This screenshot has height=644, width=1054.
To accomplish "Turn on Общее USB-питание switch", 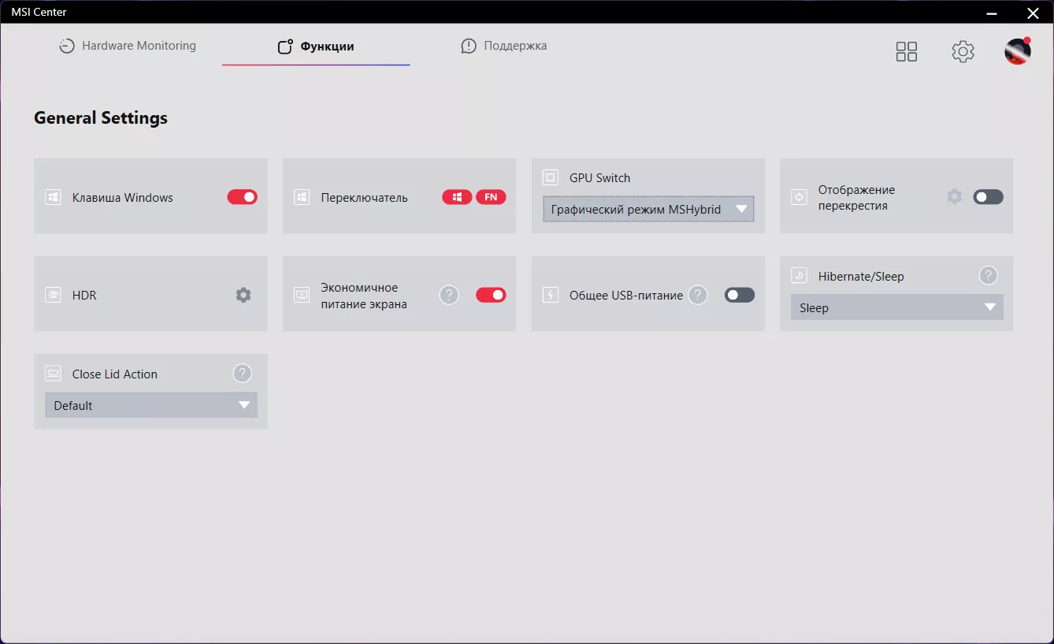I will (740, 295).
